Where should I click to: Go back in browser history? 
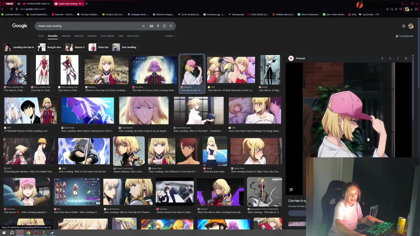pos(3,9)
